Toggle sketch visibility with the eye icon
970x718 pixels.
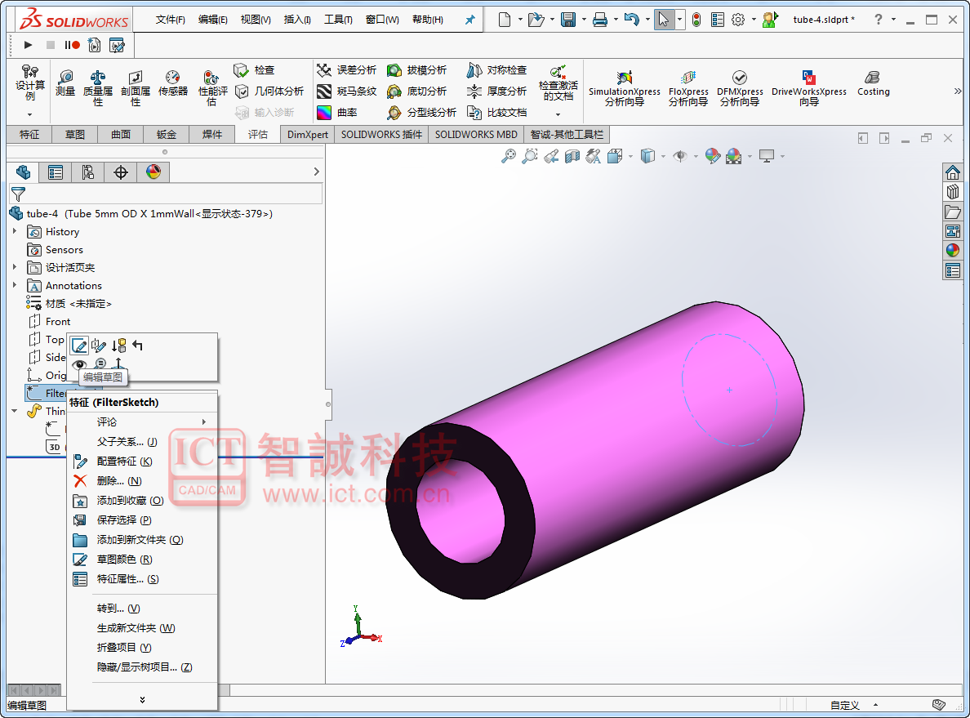pyautogui.click(x=78, y=364)
